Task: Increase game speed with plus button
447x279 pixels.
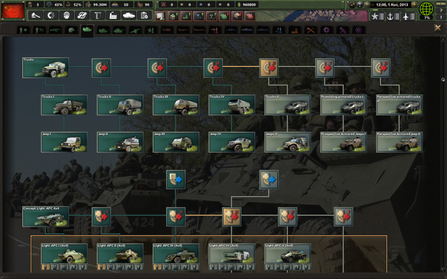Action: point(414,5)
